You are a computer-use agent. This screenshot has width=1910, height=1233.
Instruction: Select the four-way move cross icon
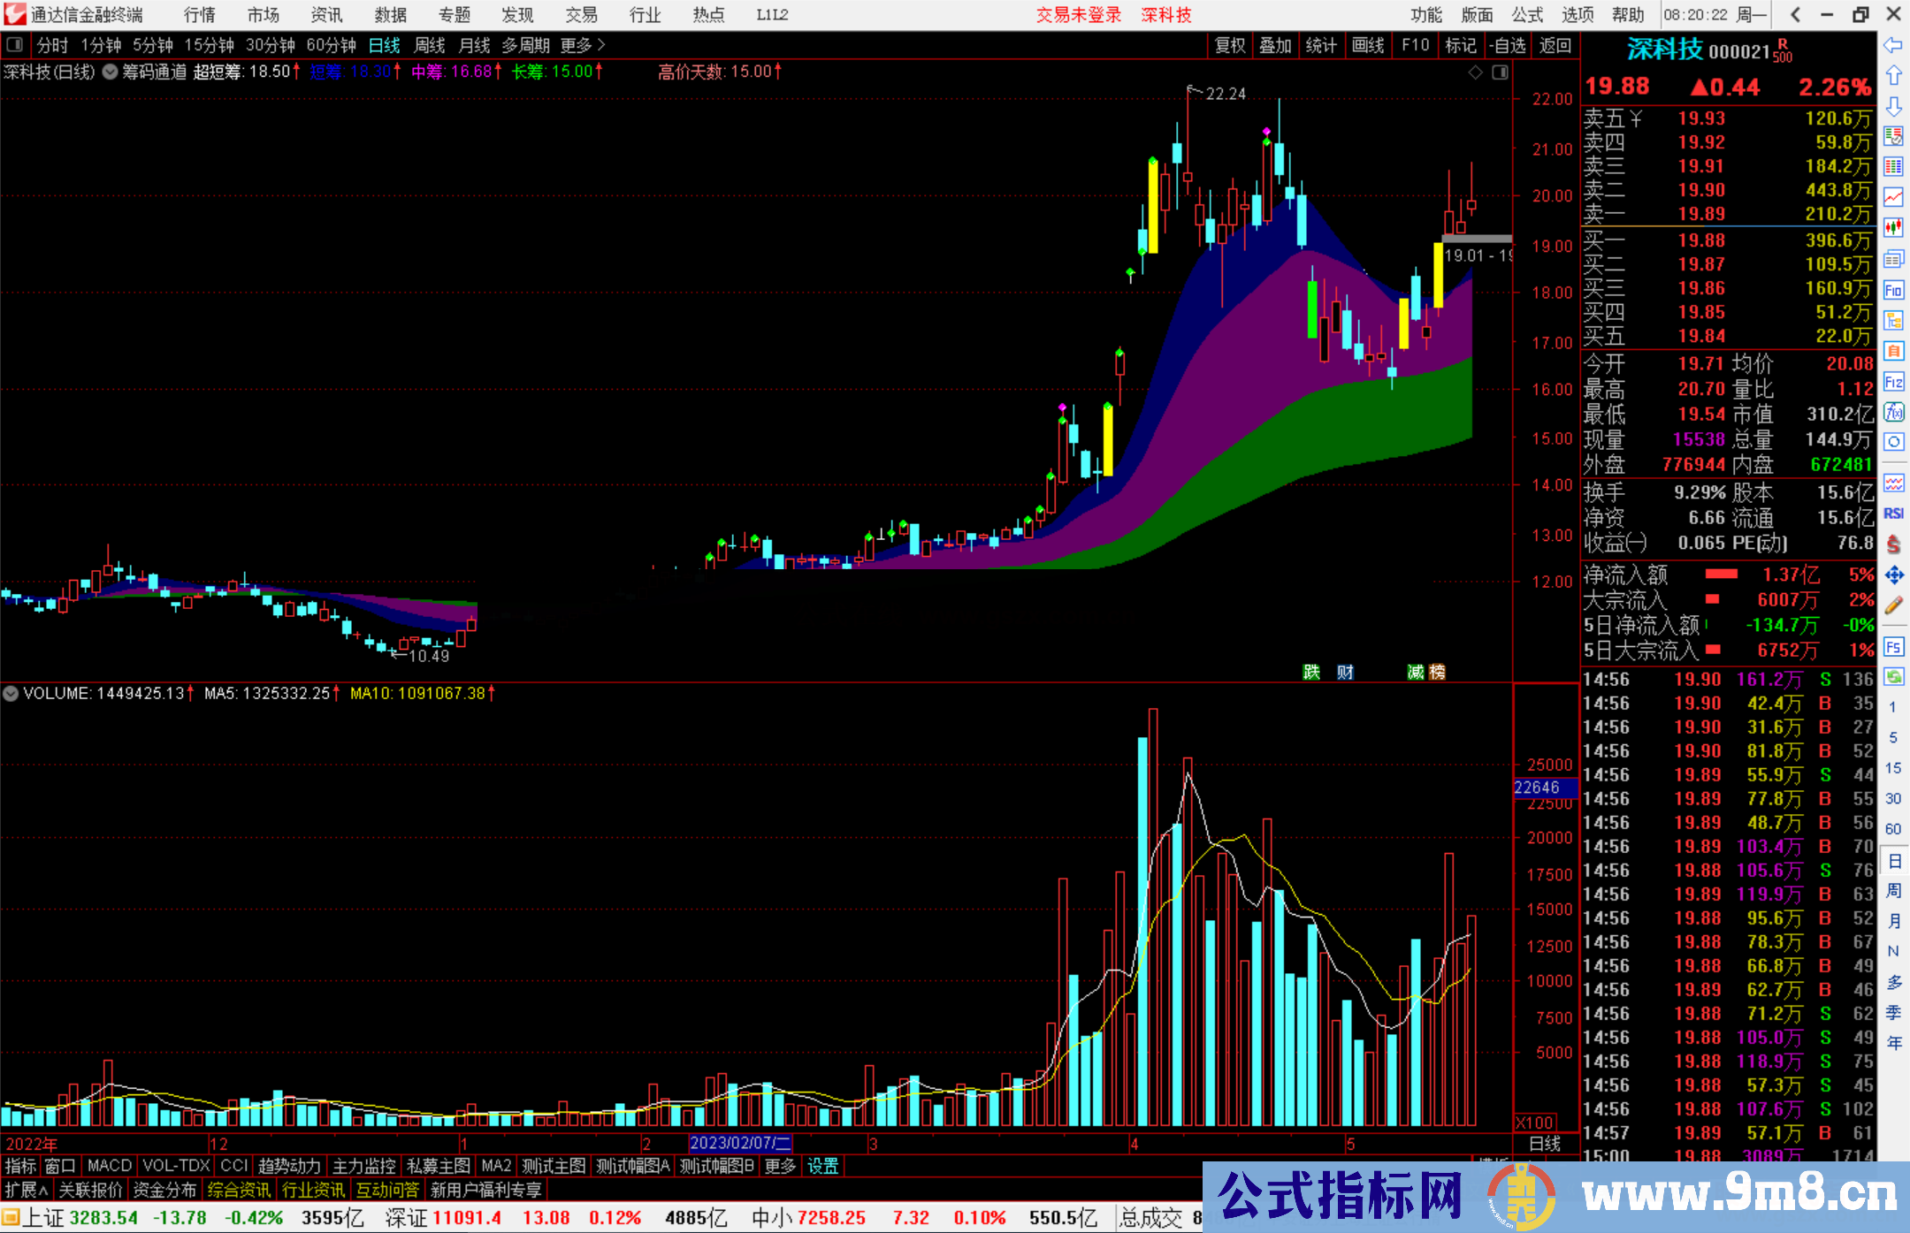point(1893,575)
